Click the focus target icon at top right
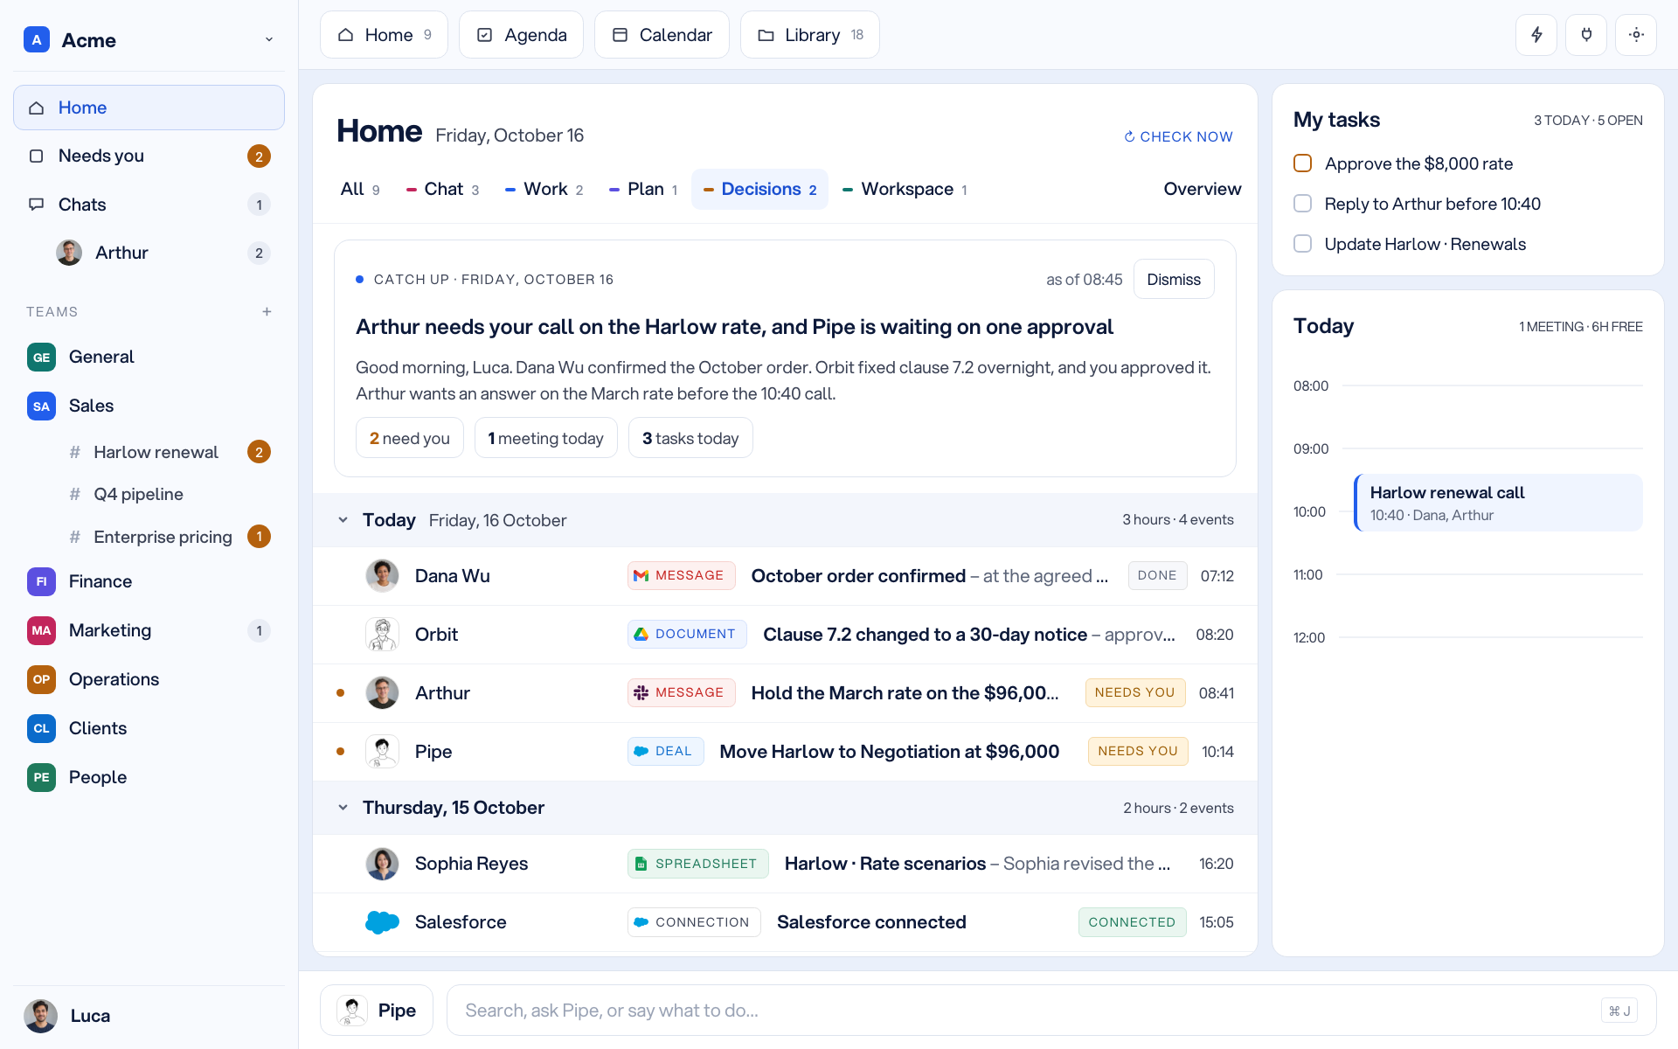Screen dimensions: 1678x1049 [x=1636, y=35]
